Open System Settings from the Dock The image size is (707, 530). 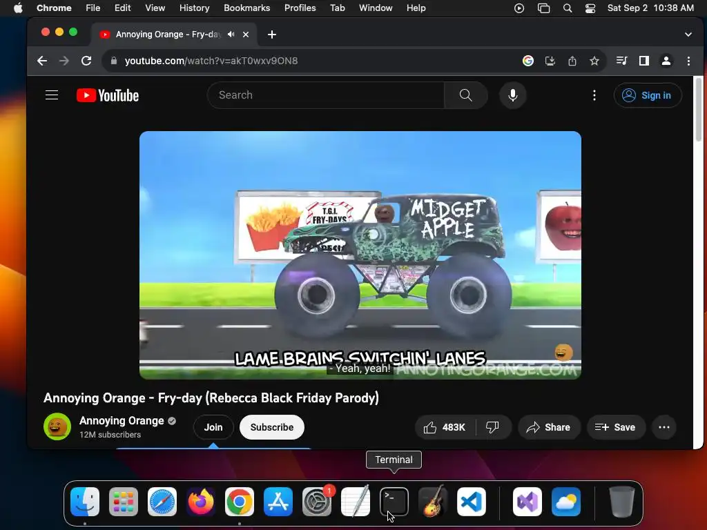click(317, 502)
